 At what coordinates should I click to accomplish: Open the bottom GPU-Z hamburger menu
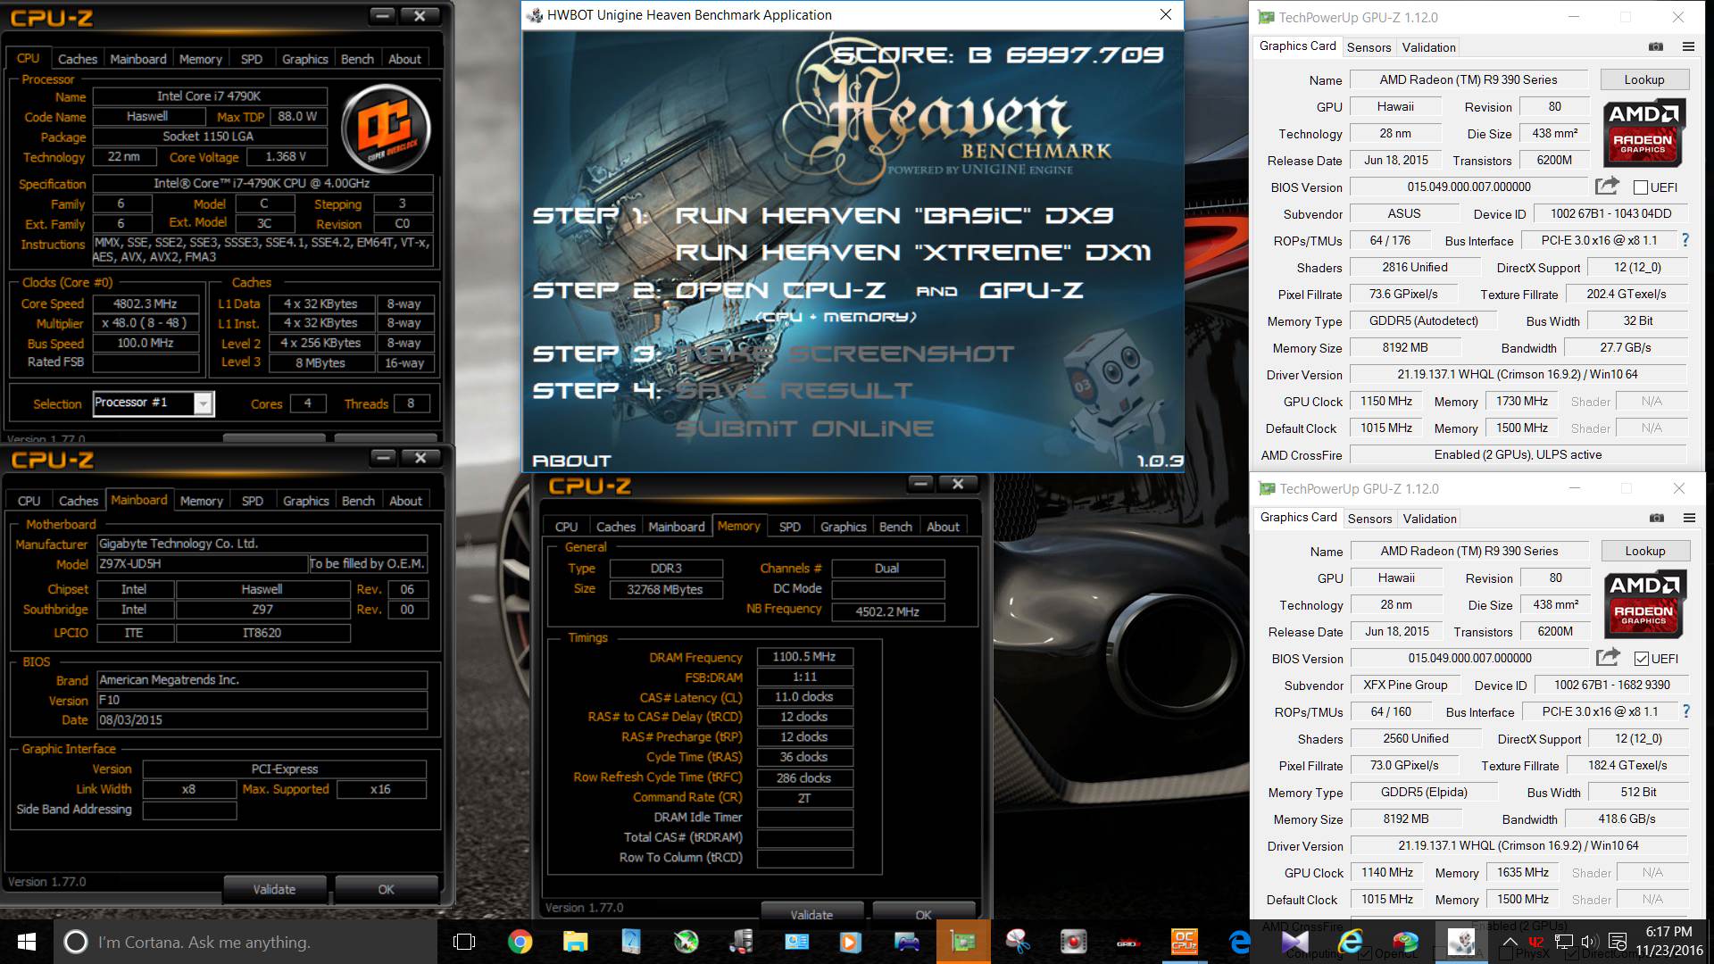point(1689,518)
